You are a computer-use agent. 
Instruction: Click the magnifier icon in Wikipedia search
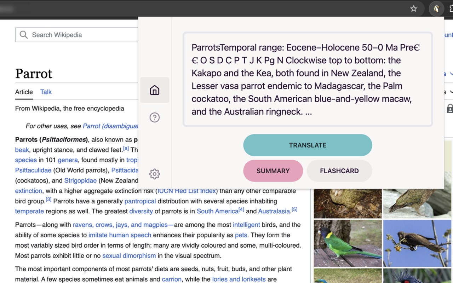click(x=24, y=35)
